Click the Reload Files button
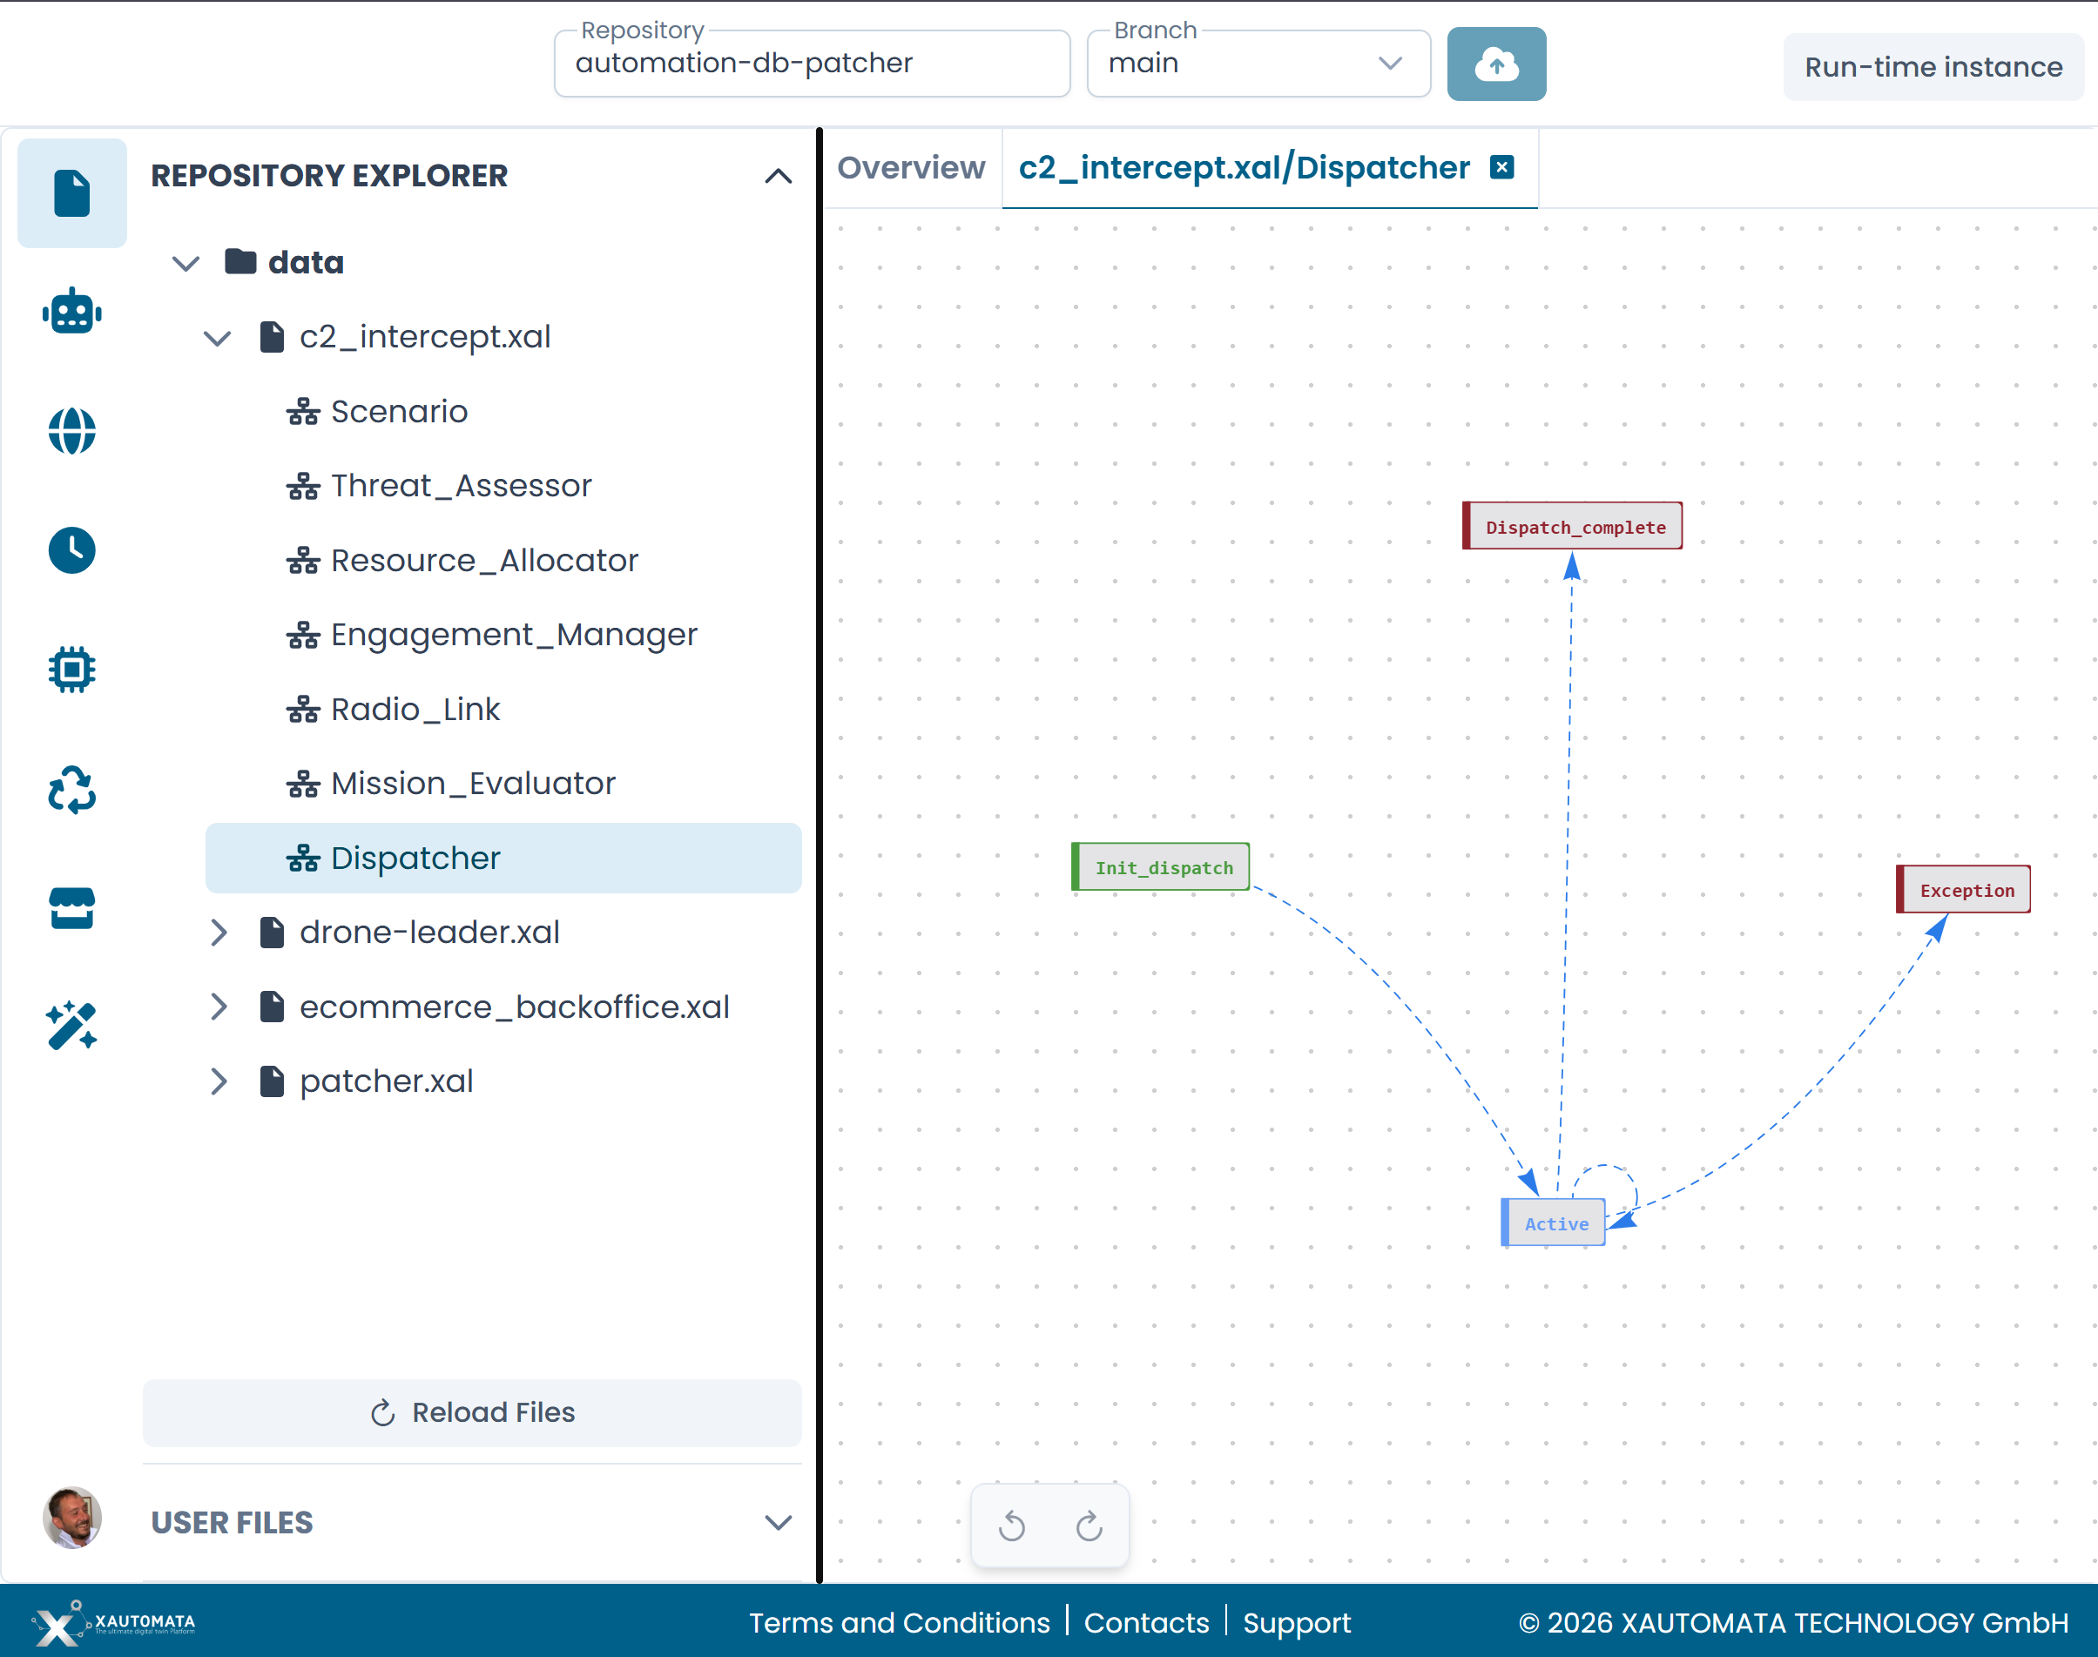The image size is (2098, 1657). [x=472, y=1412]
